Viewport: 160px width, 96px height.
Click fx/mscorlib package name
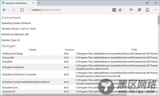(x=8, y=58)
